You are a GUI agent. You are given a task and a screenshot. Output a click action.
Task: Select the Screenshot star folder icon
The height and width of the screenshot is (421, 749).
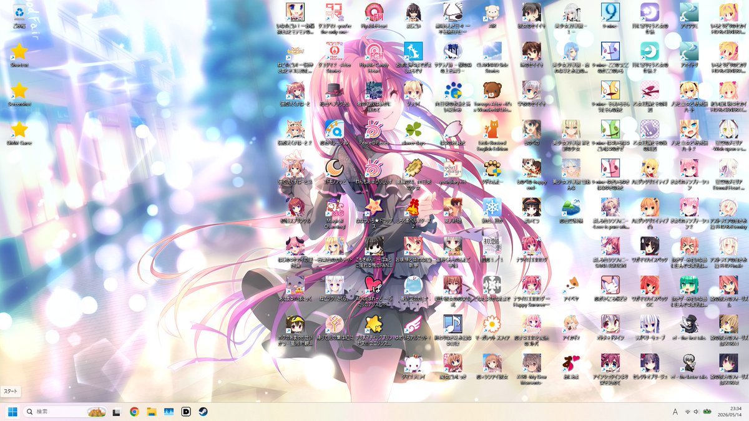[x=20, y=90]
